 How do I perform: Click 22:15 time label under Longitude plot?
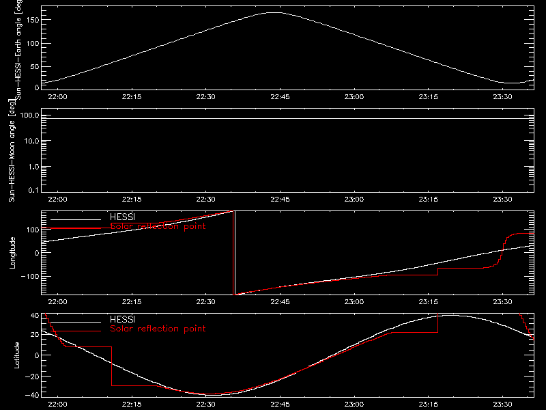pyautogui.click(x=132, y=301)
